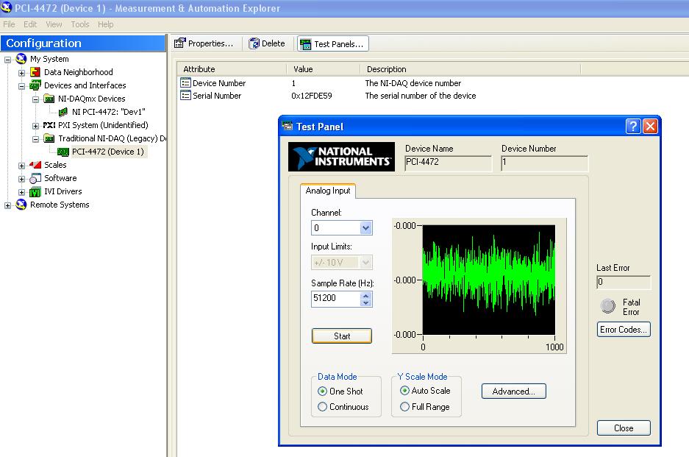Click the PXI System logo icon
Screen dimensions: 689x457
point(49,125)
